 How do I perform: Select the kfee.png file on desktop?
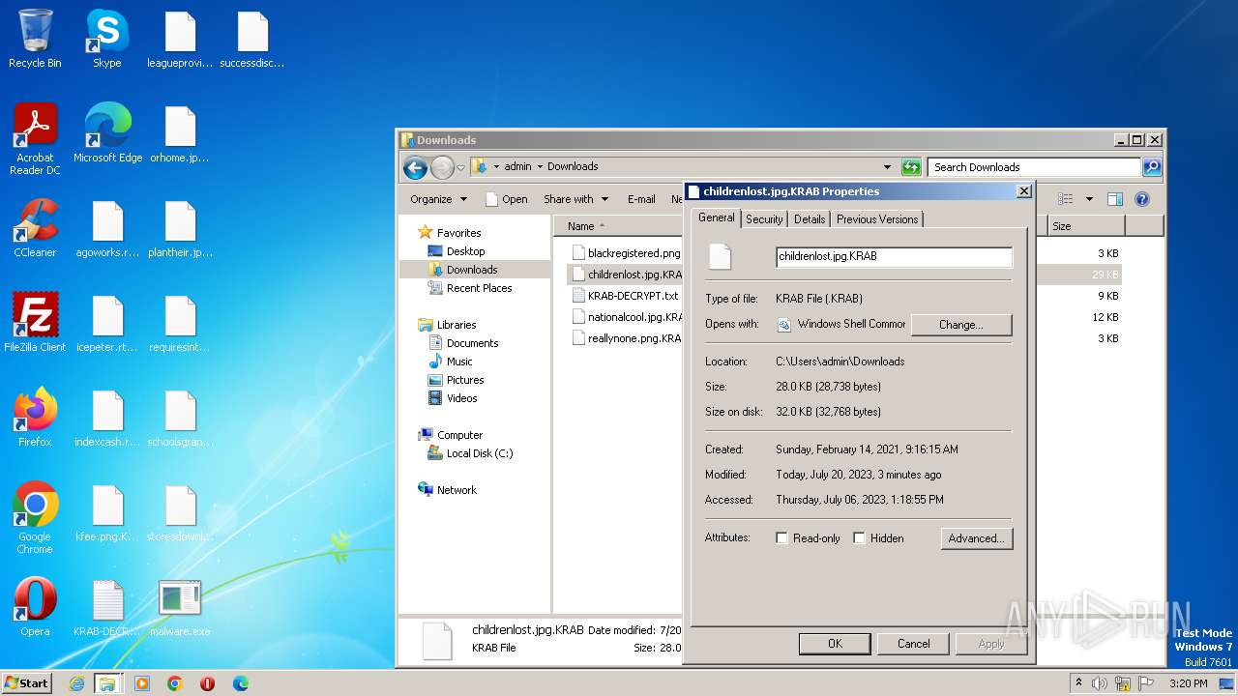point(107,512)
